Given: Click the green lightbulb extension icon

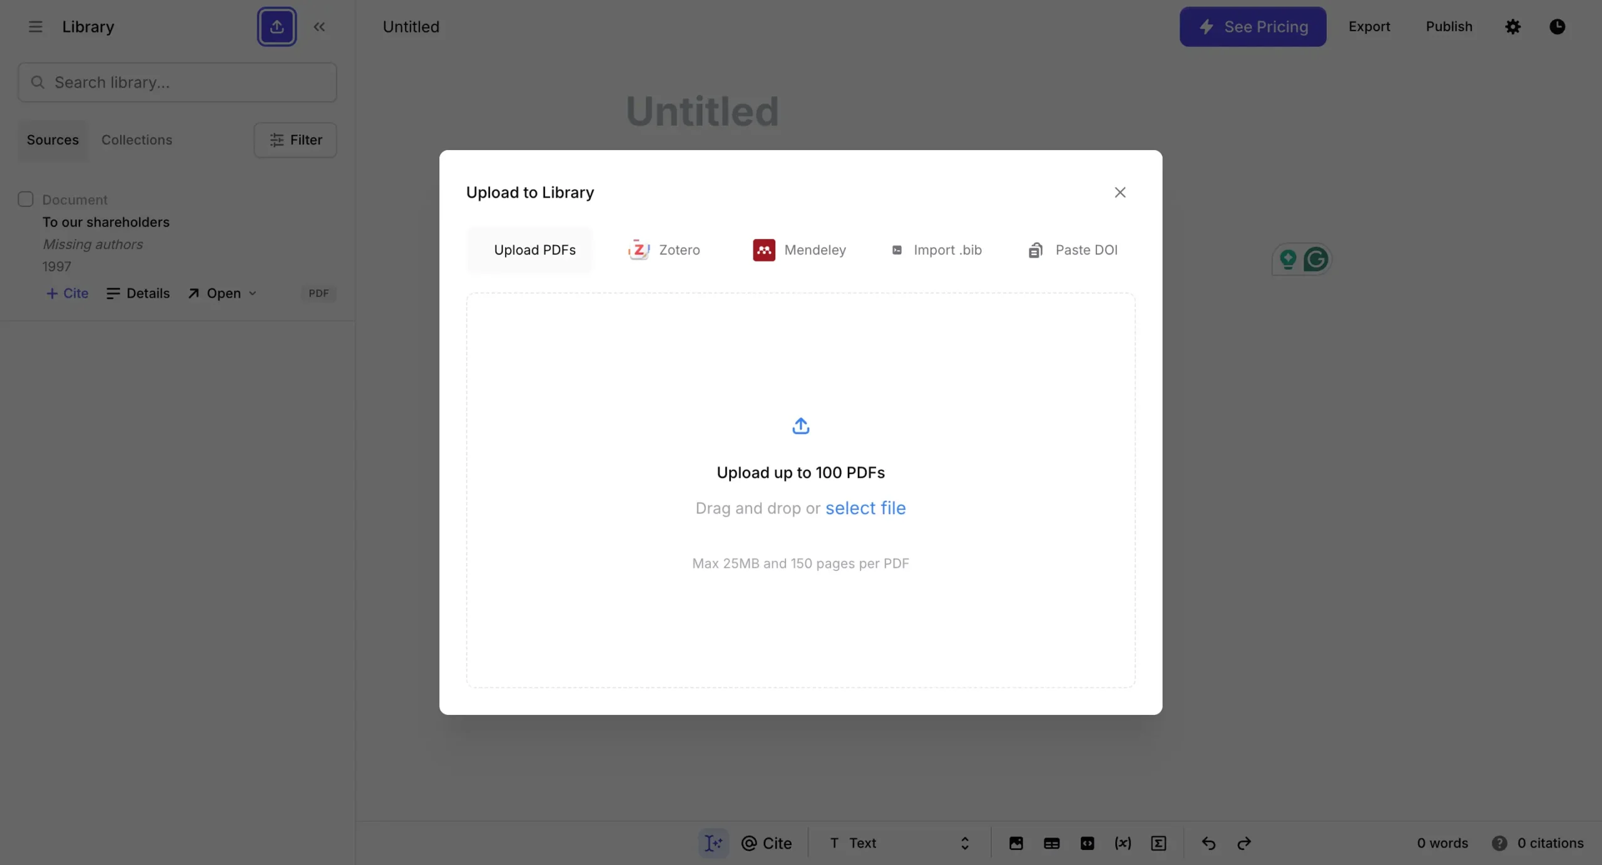Looking at the screenshot, I should tap(1288, 259).
